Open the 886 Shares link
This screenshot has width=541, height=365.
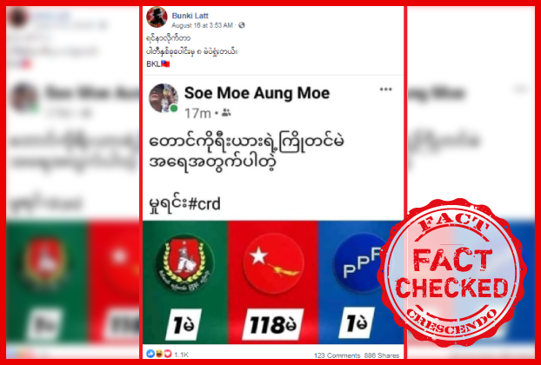[x=382, y=355]
